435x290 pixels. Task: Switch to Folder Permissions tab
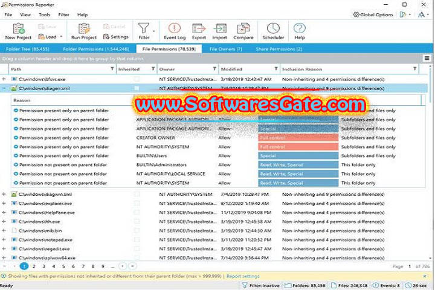click(96, 49)
